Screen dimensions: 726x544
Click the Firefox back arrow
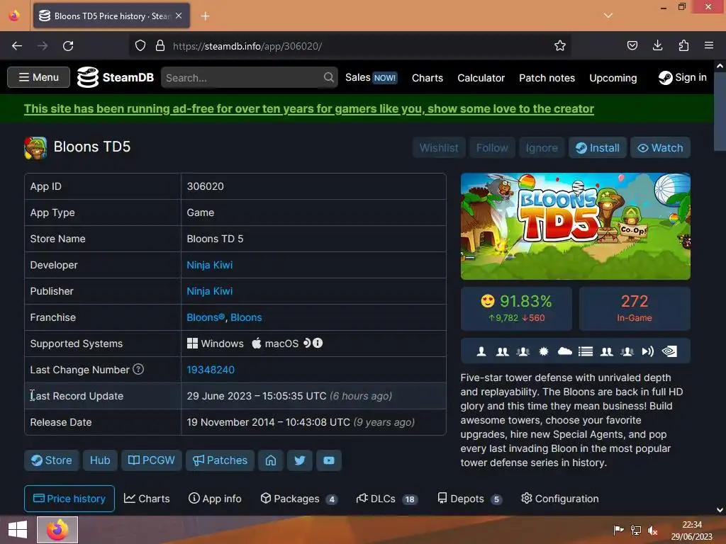(x=17, y=46)
